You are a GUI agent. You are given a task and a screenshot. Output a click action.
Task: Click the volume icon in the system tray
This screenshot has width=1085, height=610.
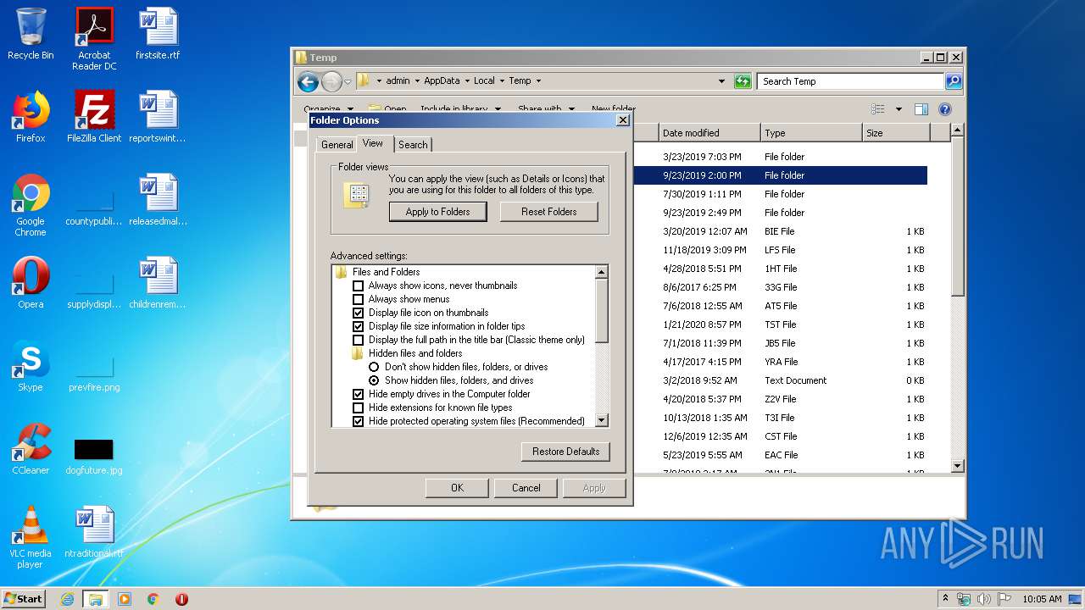tap(984, 599)
